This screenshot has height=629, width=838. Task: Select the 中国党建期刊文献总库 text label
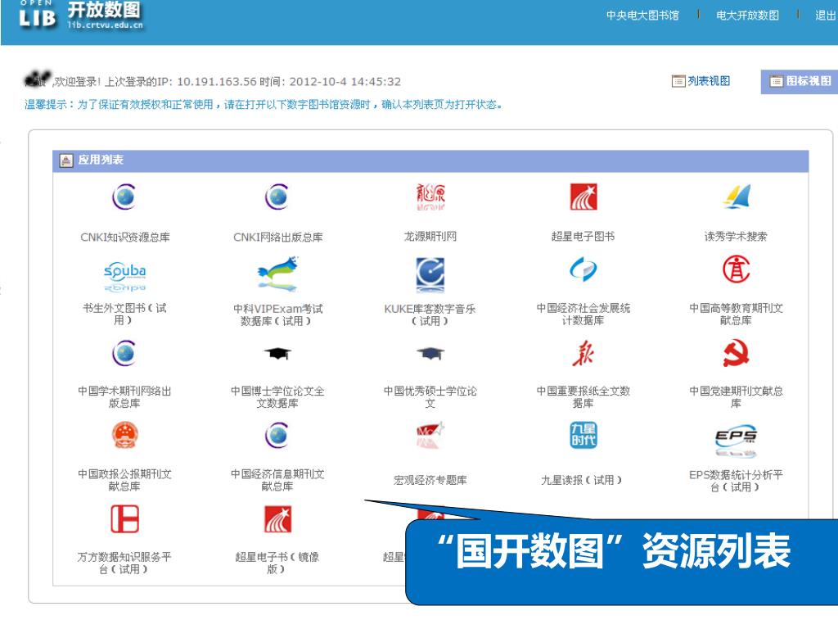tap(736, 397)
